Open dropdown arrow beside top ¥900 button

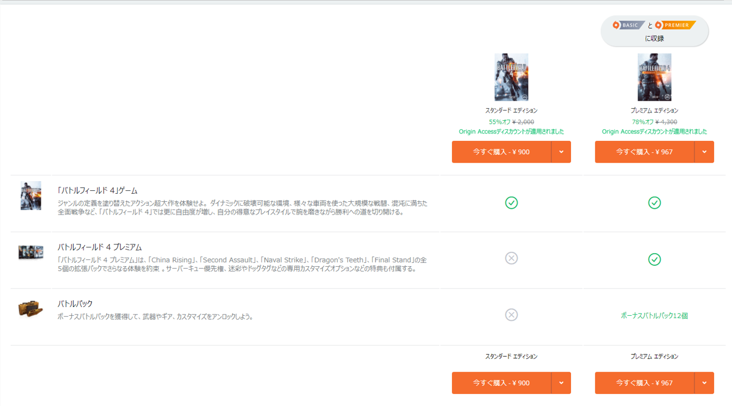561,152
